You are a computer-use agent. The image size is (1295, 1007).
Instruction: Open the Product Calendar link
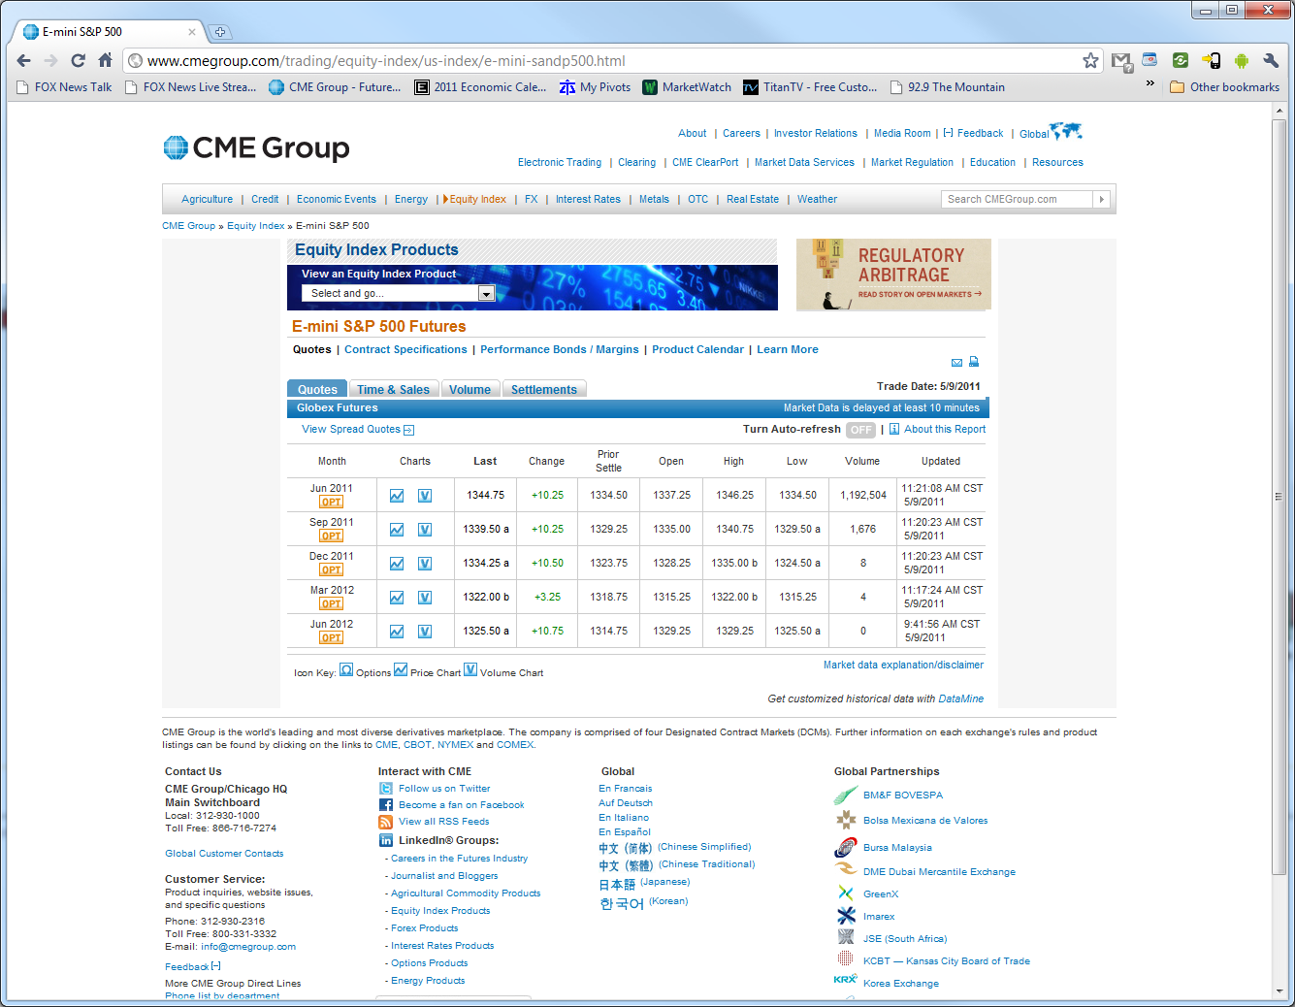click(697, 350)
